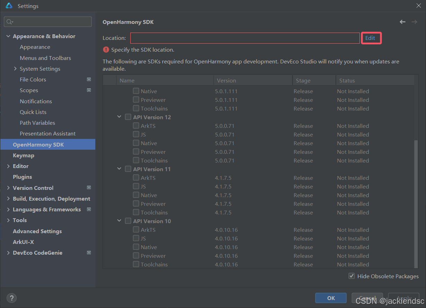Expand the DevEco CodeGenie node
This screenshot has width=426, height=308.
click(x=8, y=253)
